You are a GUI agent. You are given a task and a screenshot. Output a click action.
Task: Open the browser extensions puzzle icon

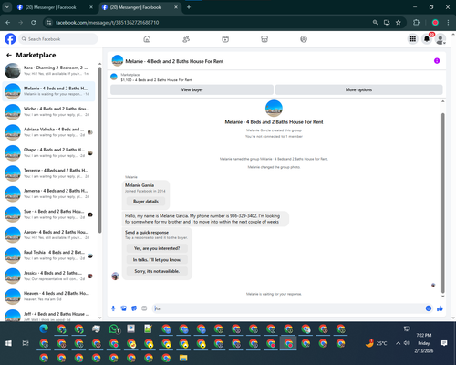[416, 23]
